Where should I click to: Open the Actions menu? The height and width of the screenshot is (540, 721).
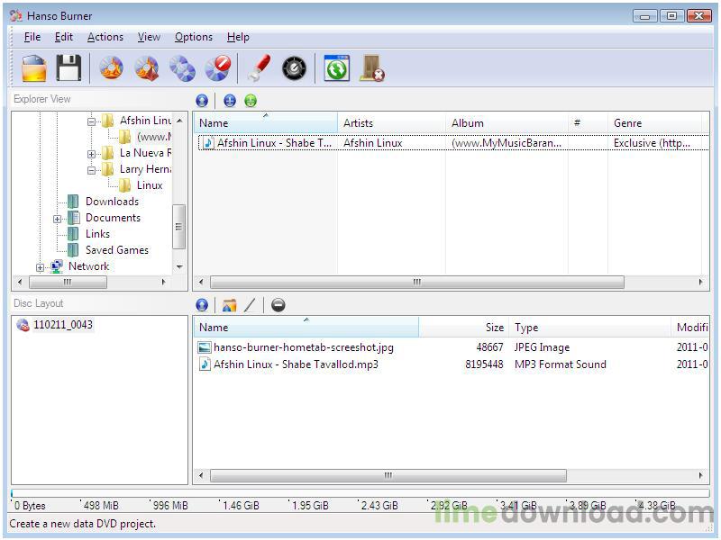click(105, 37)
